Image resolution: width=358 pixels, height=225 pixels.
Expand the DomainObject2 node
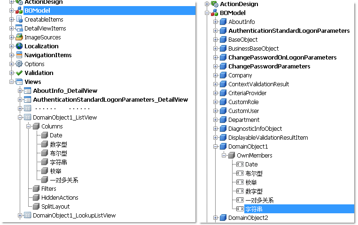pos(215,217)
